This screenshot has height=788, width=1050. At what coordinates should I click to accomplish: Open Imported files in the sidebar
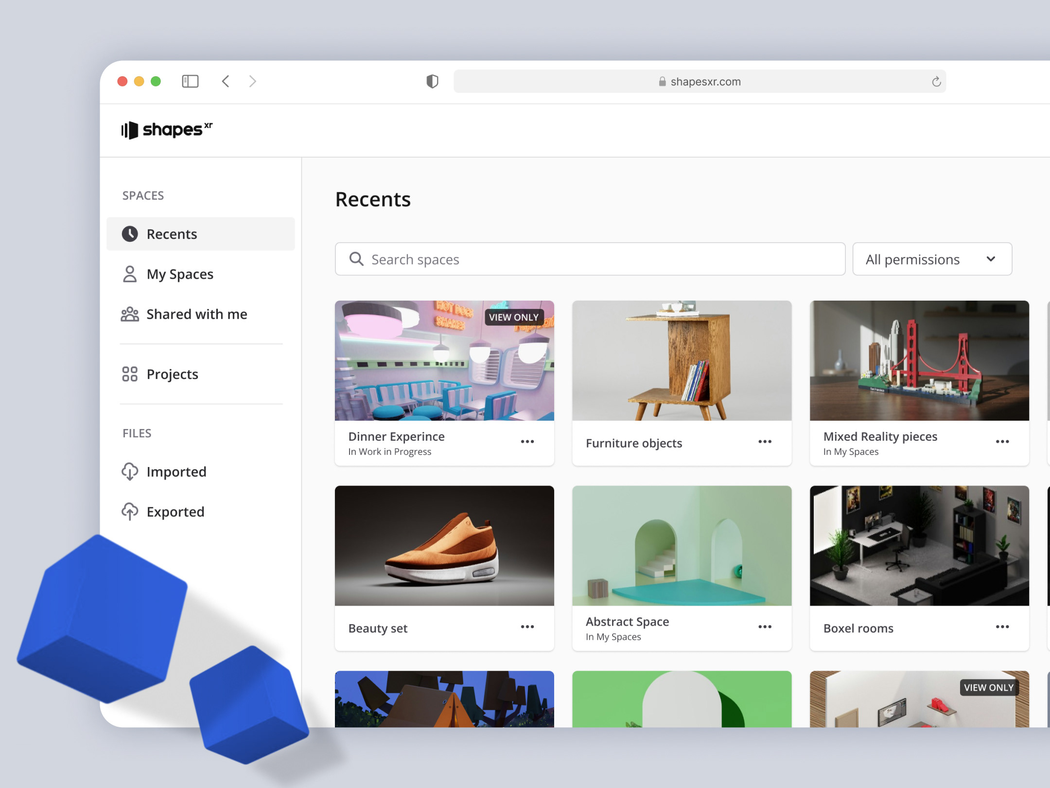(x=201, y=471)
